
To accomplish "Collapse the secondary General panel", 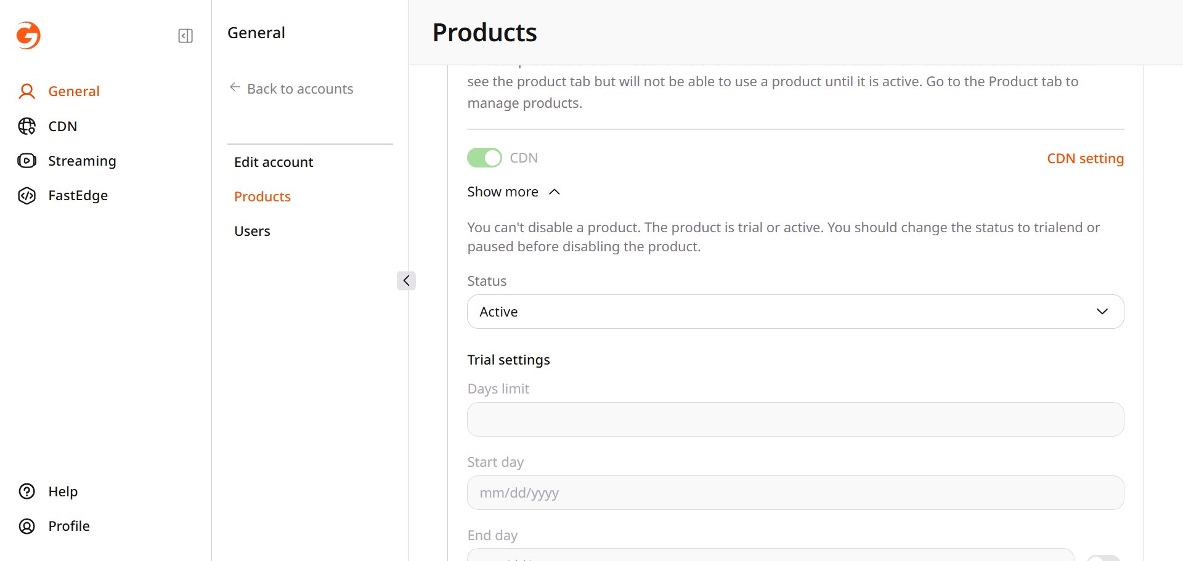I will pos(406,281).
